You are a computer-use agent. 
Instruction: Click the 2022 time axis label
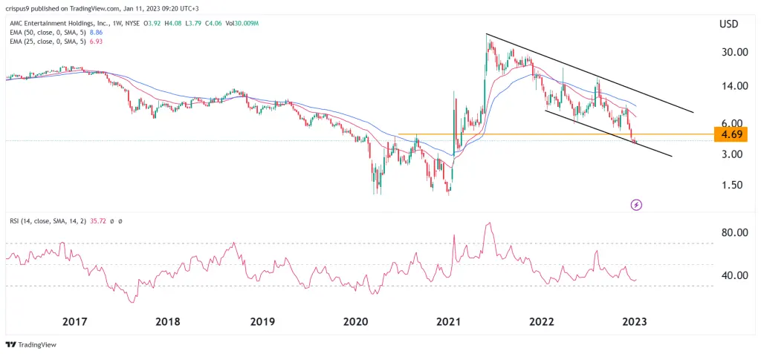(x=542, y=322)
